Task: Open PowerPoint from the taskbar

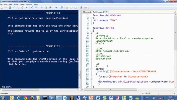Action: click(91, 98)
